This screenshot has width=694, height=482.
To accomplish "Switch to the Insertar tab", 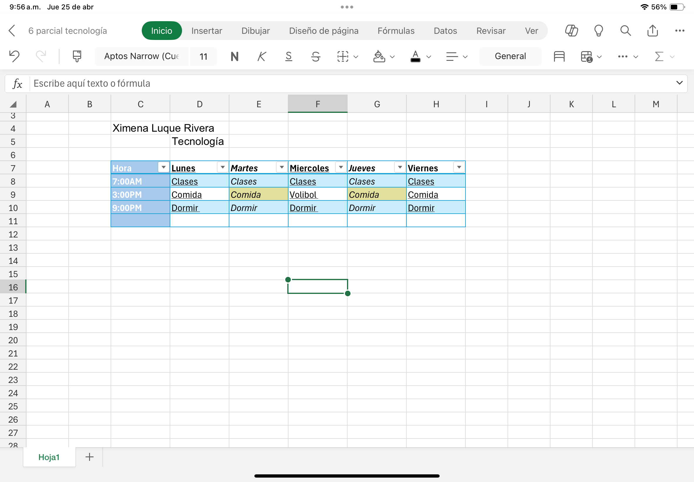I will click(x=207, y=31).
